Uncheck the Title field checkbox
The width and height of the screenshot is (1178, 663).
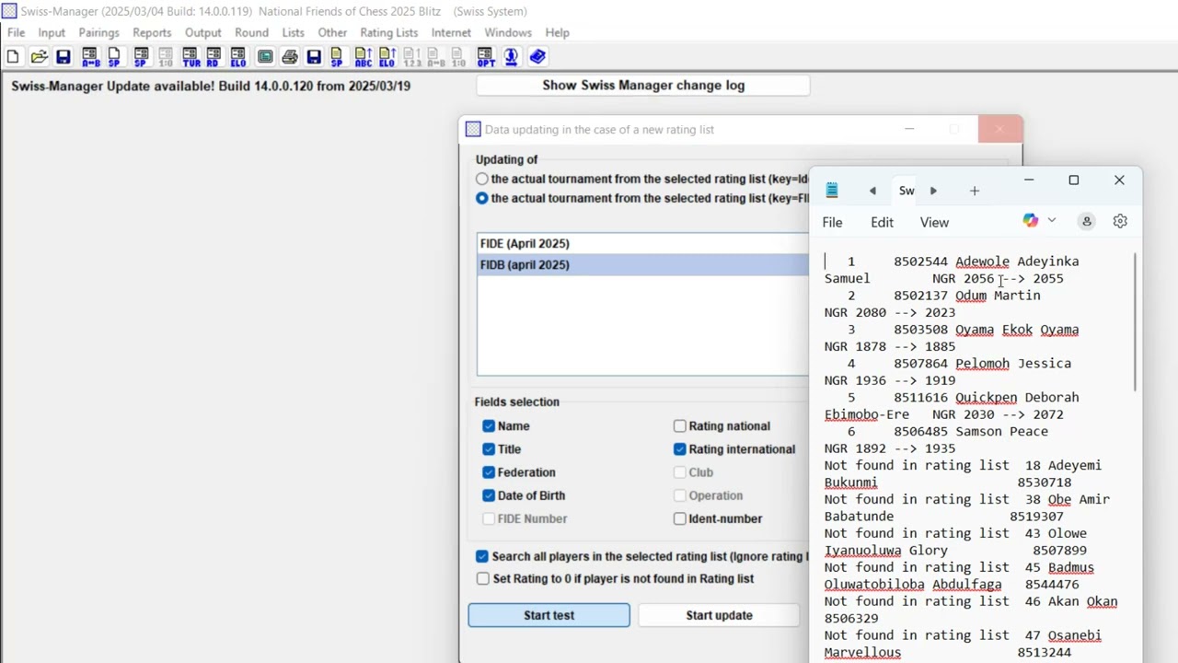point(489,449)
